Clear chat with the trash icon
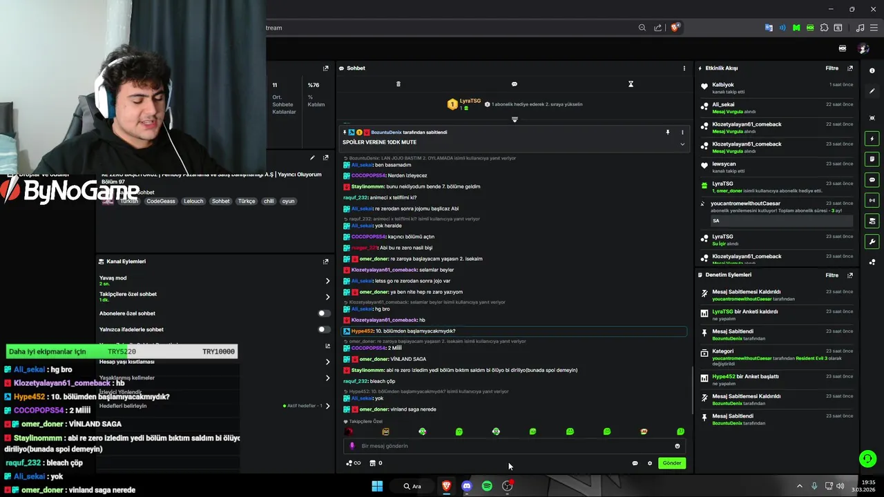Viewport: 884px width, 497px height. 398,84
